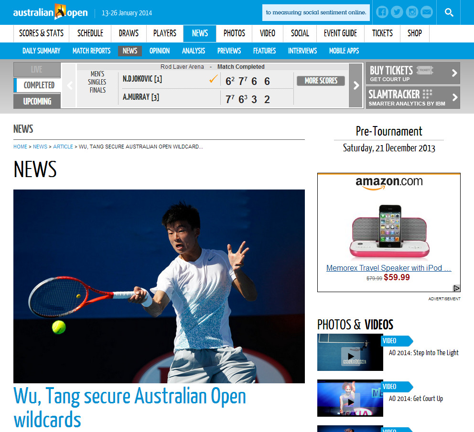Open the Event Guide menu

point(340,33)
